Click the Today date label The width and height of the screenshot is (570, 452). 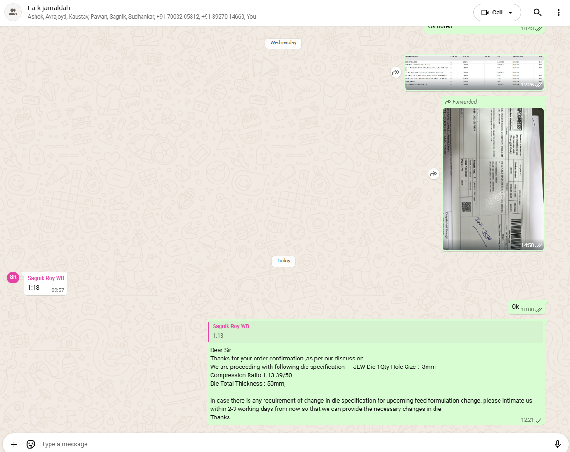click(284, 261)
